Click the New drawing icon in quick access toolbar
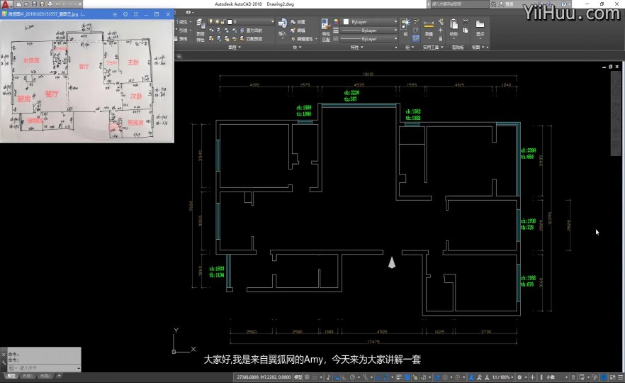The image size is (625, 383). click(18, 4)
